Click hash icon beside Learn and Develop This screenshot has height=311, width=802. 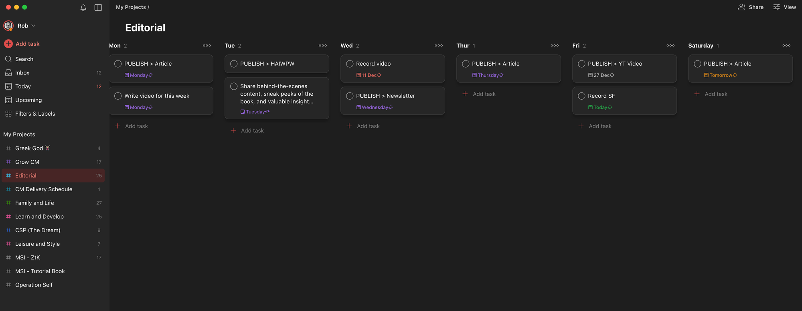click(8, 217)
